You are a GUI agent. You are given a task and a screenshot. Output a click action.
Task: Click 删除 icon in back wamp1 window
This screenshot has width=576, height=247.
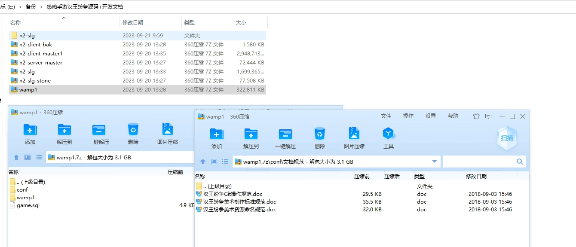pyautogui.click(x=133, y=129)
